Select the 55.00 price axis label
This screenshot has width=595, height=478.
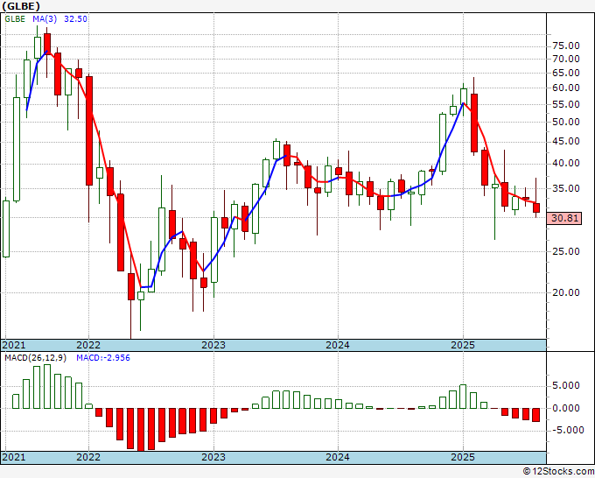(x=566, y=104)
